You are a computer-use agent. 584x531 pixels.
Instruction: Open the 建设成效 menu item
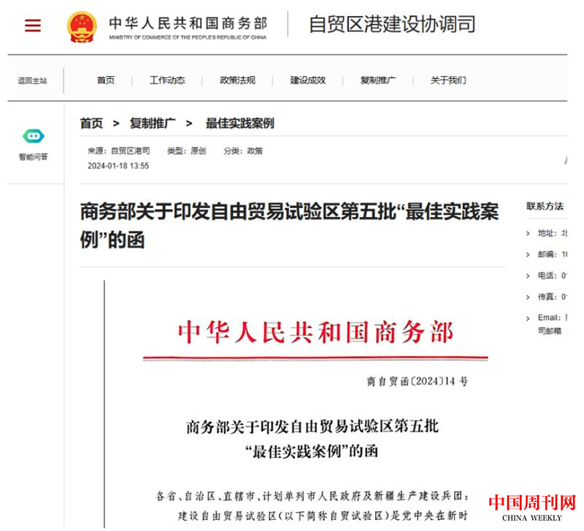pos(307,80)
